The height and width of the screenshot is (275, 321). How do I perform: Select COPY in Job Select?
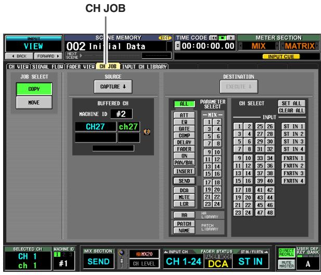tap(34, 89)
